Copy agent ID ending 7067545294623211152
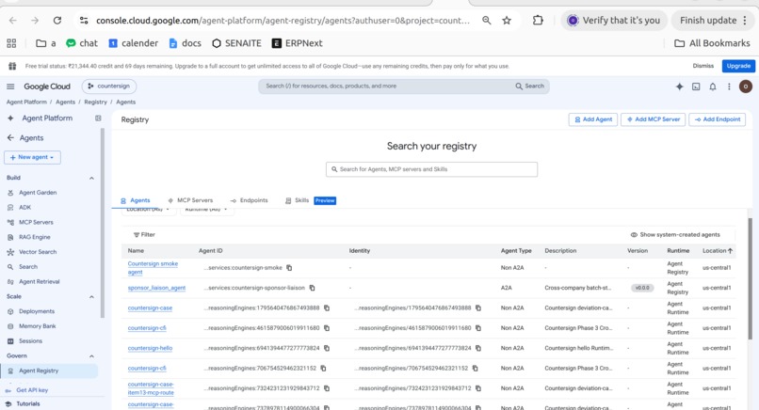The width and height of the screenshot is (759, 410). click(323, 368)
